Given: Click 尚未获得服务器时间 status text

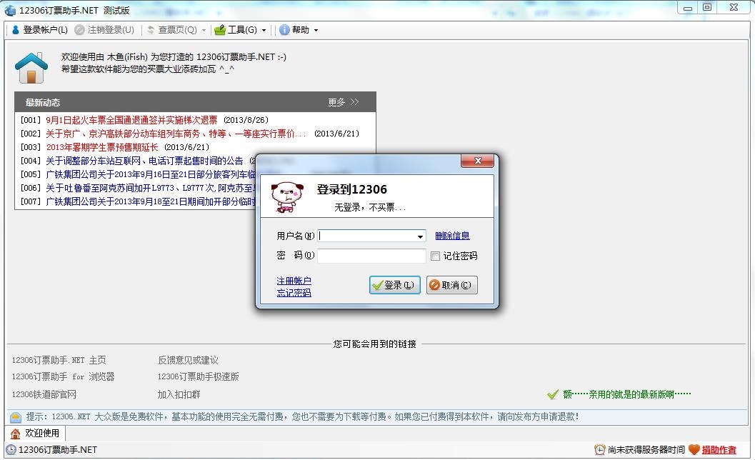Looking at the screenshot, I should (x=646, y=450).
